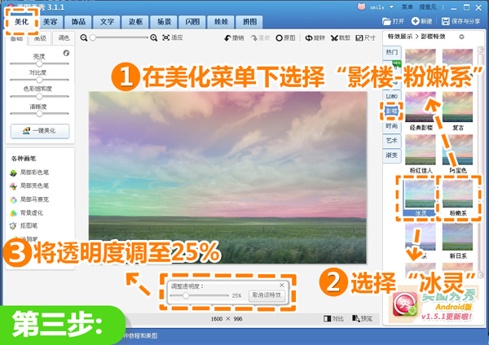The width and height of the screenshot is (489, 345).
Task: Collapse effects panel via header circle arrow
Action: pos(461,37)
